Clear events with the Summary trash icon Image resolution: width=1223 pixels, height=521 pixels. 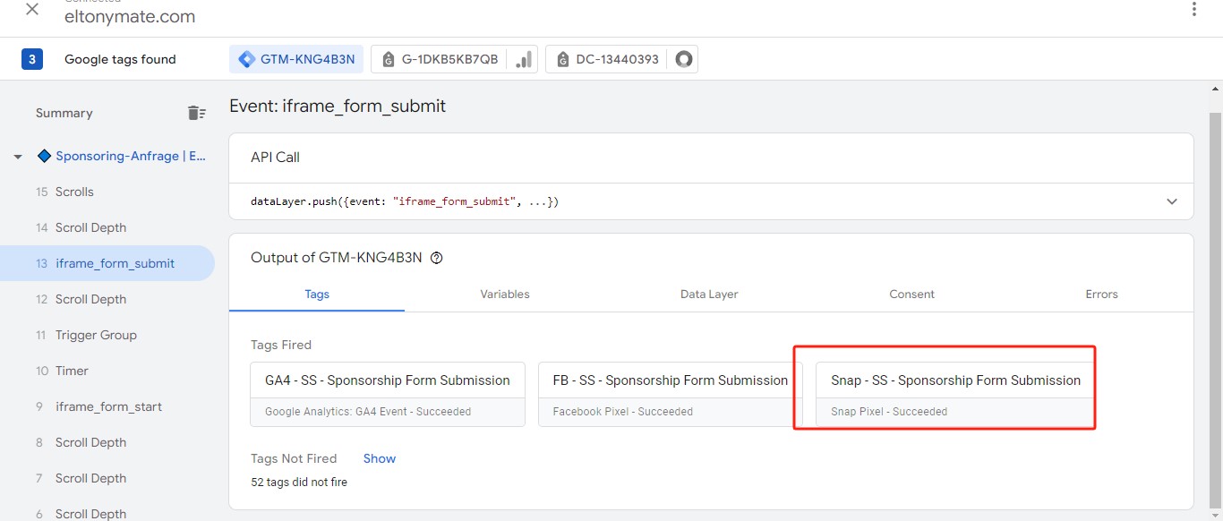click(x=196, y=113)
